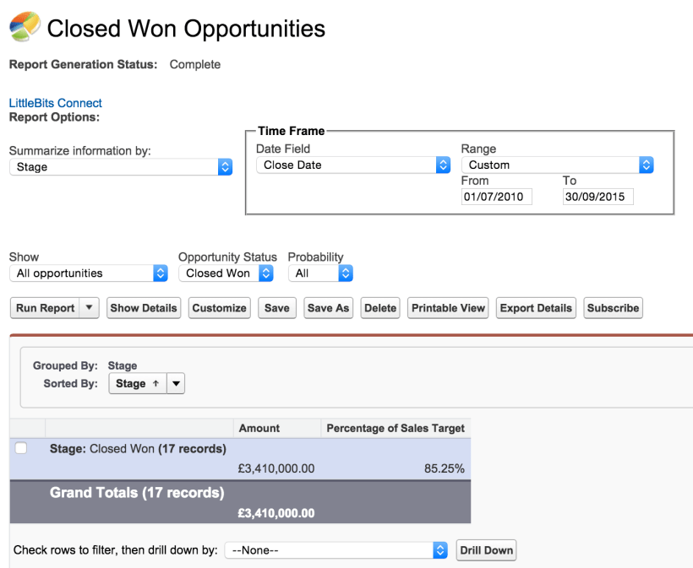Click the Show Details button
The height and width of the screenshot is (568, 693).
tap(144, 308)
